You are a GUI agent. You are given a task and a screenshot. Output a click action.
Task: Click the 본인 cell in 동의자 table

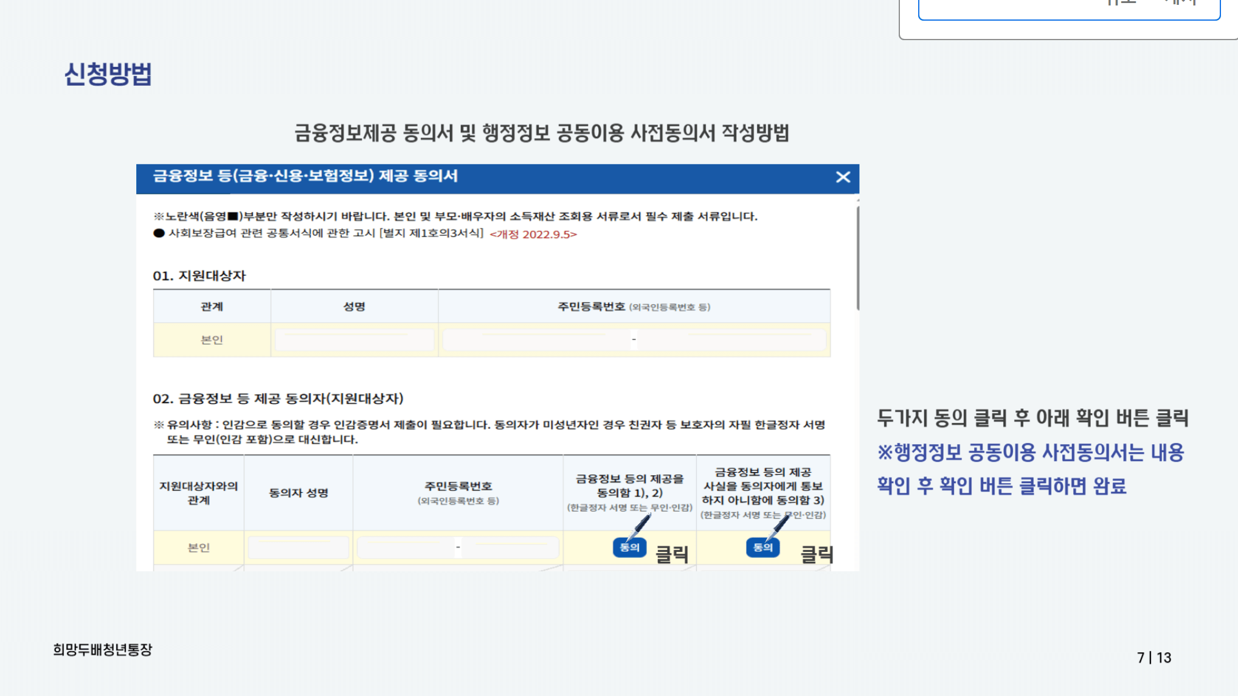click(198, 548)
